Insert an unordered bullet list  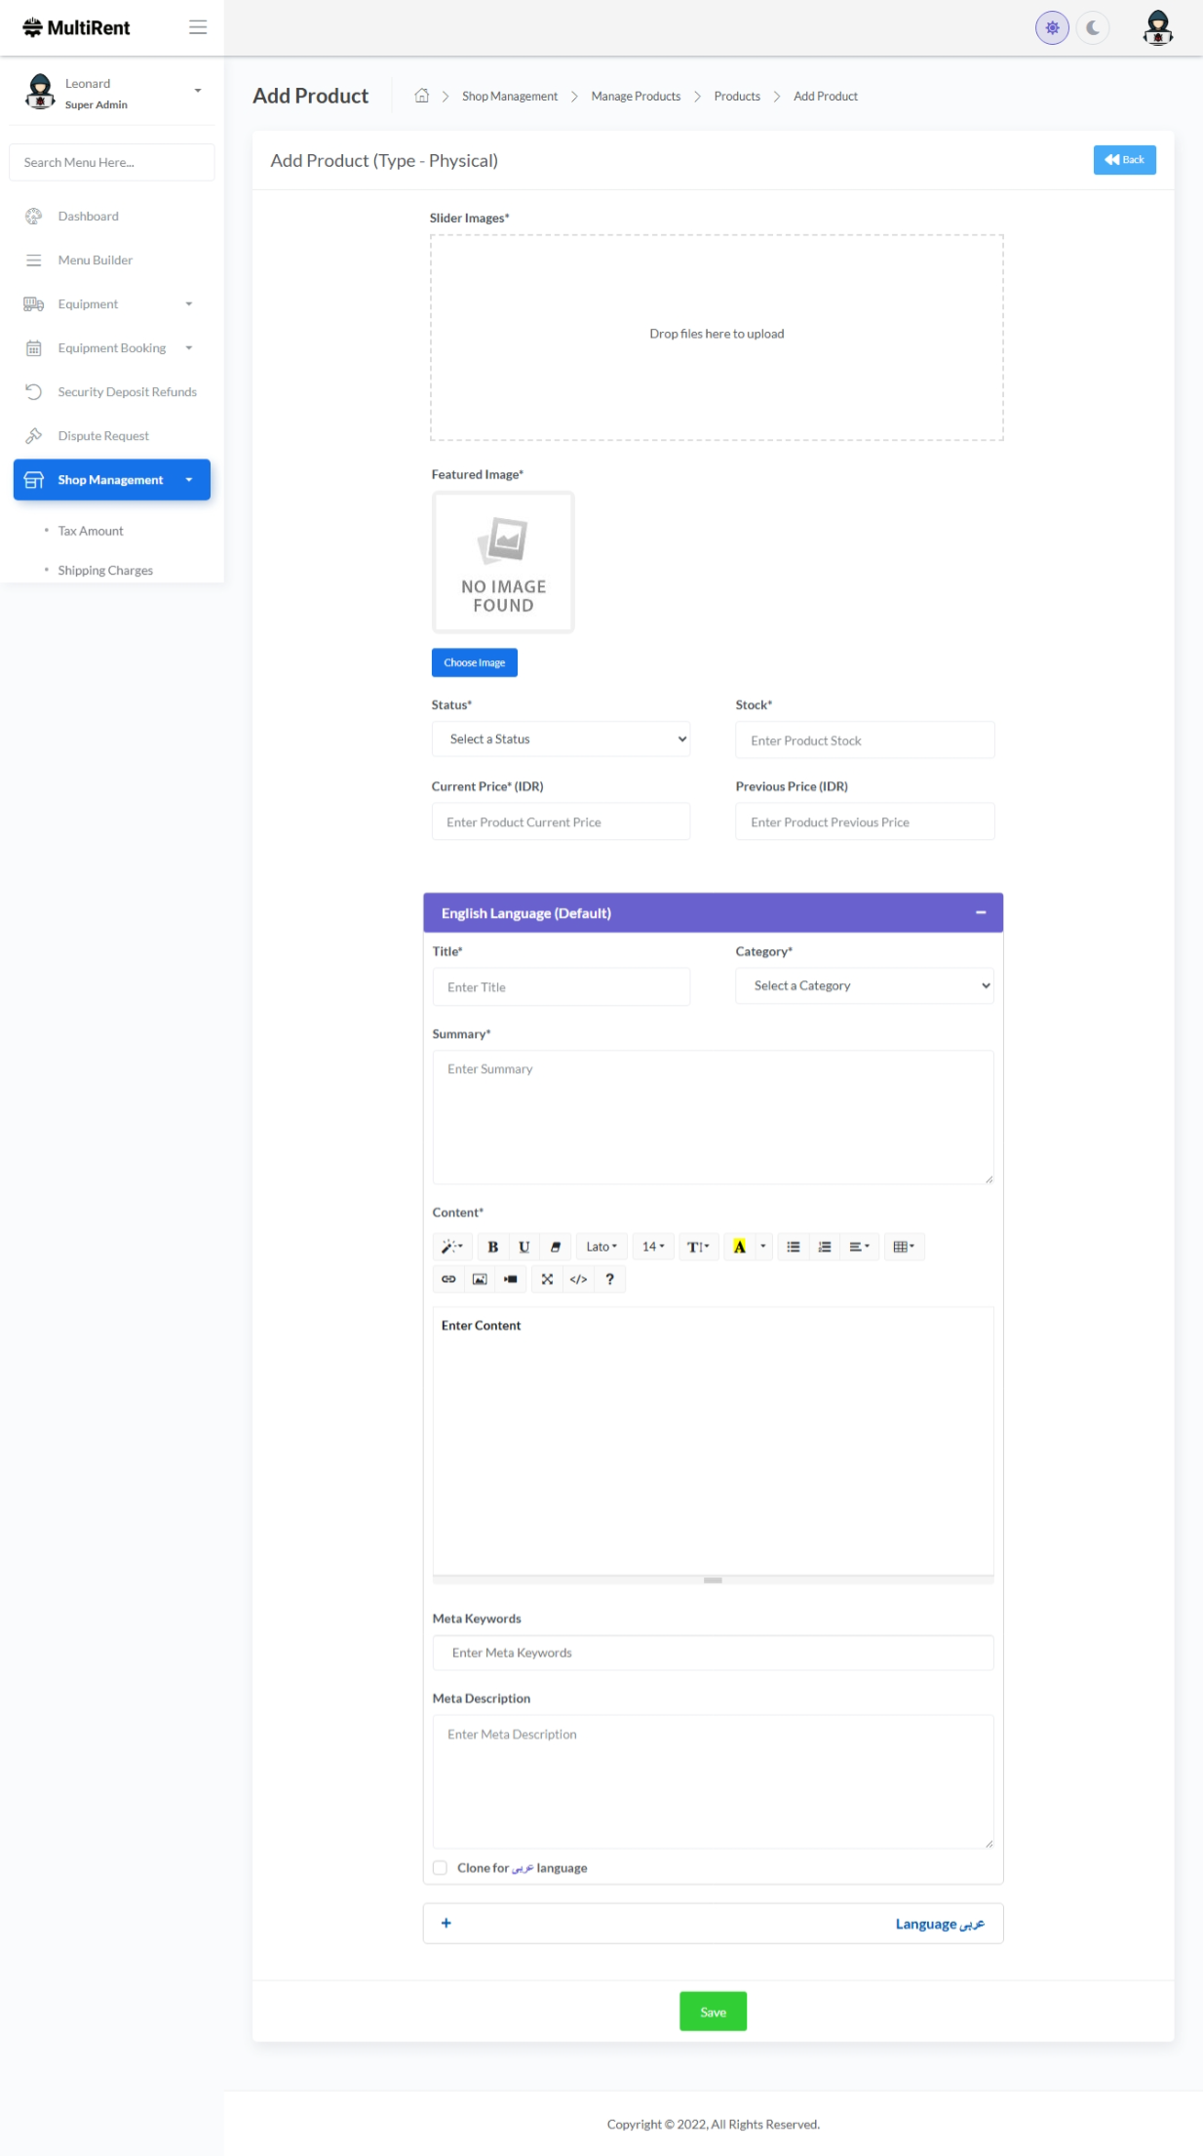[794, 1247]
